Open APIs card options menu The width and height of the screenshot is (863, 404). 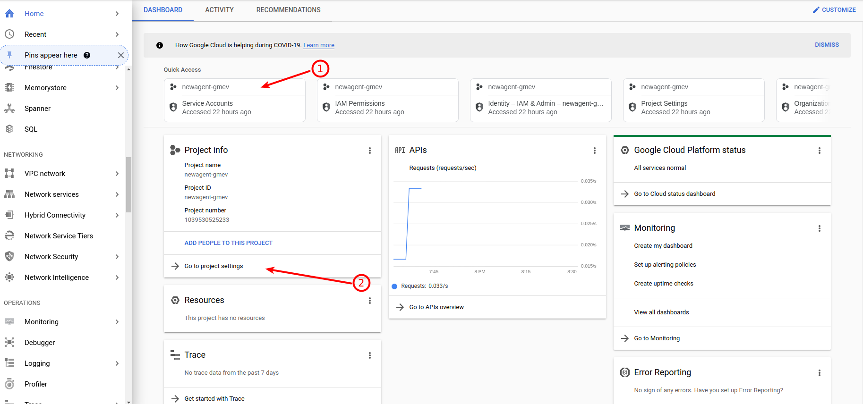point(595,151)
